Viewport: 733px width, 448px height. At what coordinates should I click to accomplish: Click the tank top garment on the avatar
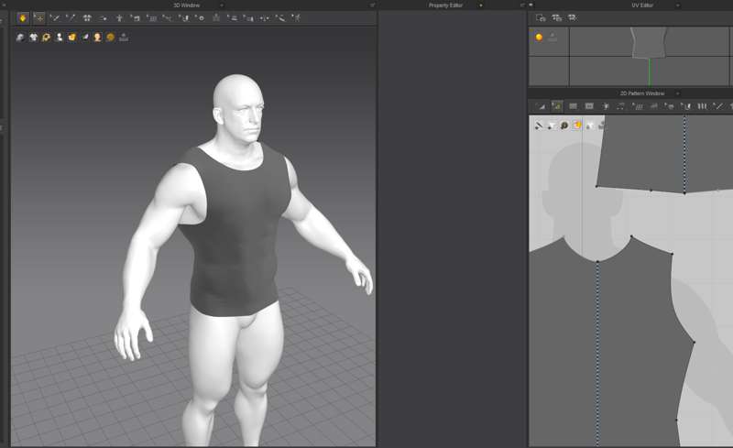234,238
